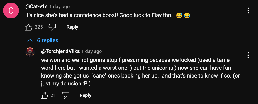Reply to the Cat-v1s comment

coord(72,27)
